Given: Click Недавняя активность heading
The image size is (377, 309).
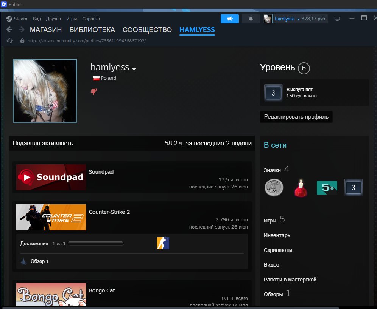Looking at the screenshot, I should point(43,144).
